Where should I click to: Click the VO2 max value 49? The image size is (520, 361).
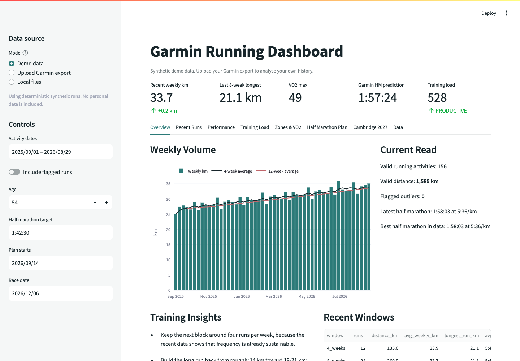(295, 97)
